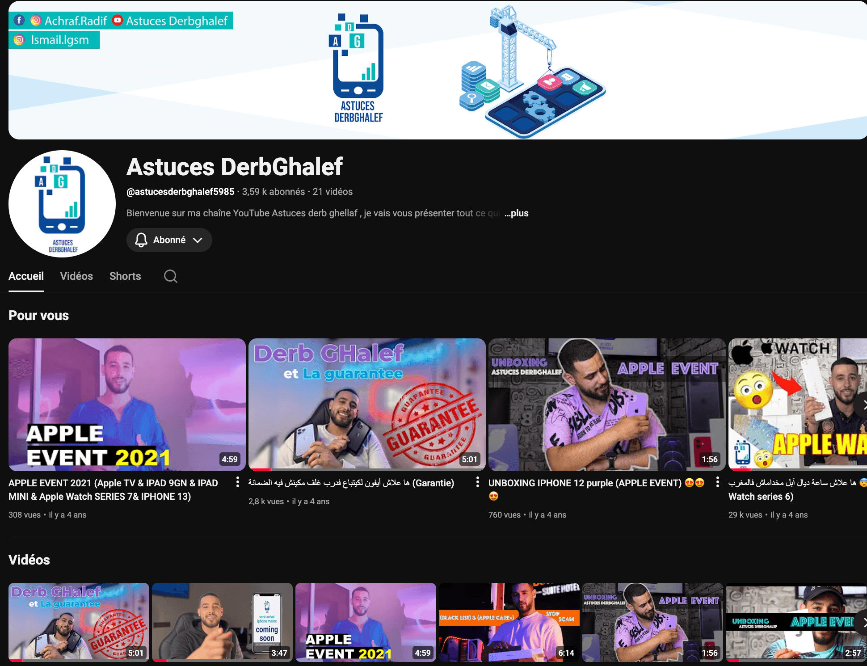Open the Ismail.lgsm Instagram icon
The height and width of the screenshot is (666, 867).
(x=19, y=40)
